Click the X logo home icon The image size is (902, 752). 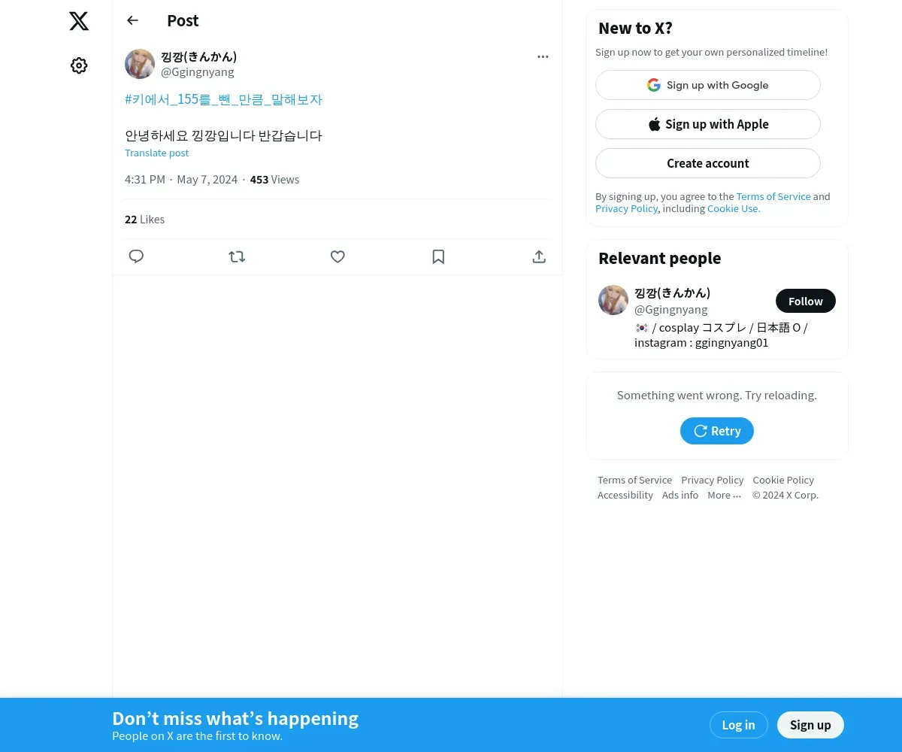coord(79,21)
